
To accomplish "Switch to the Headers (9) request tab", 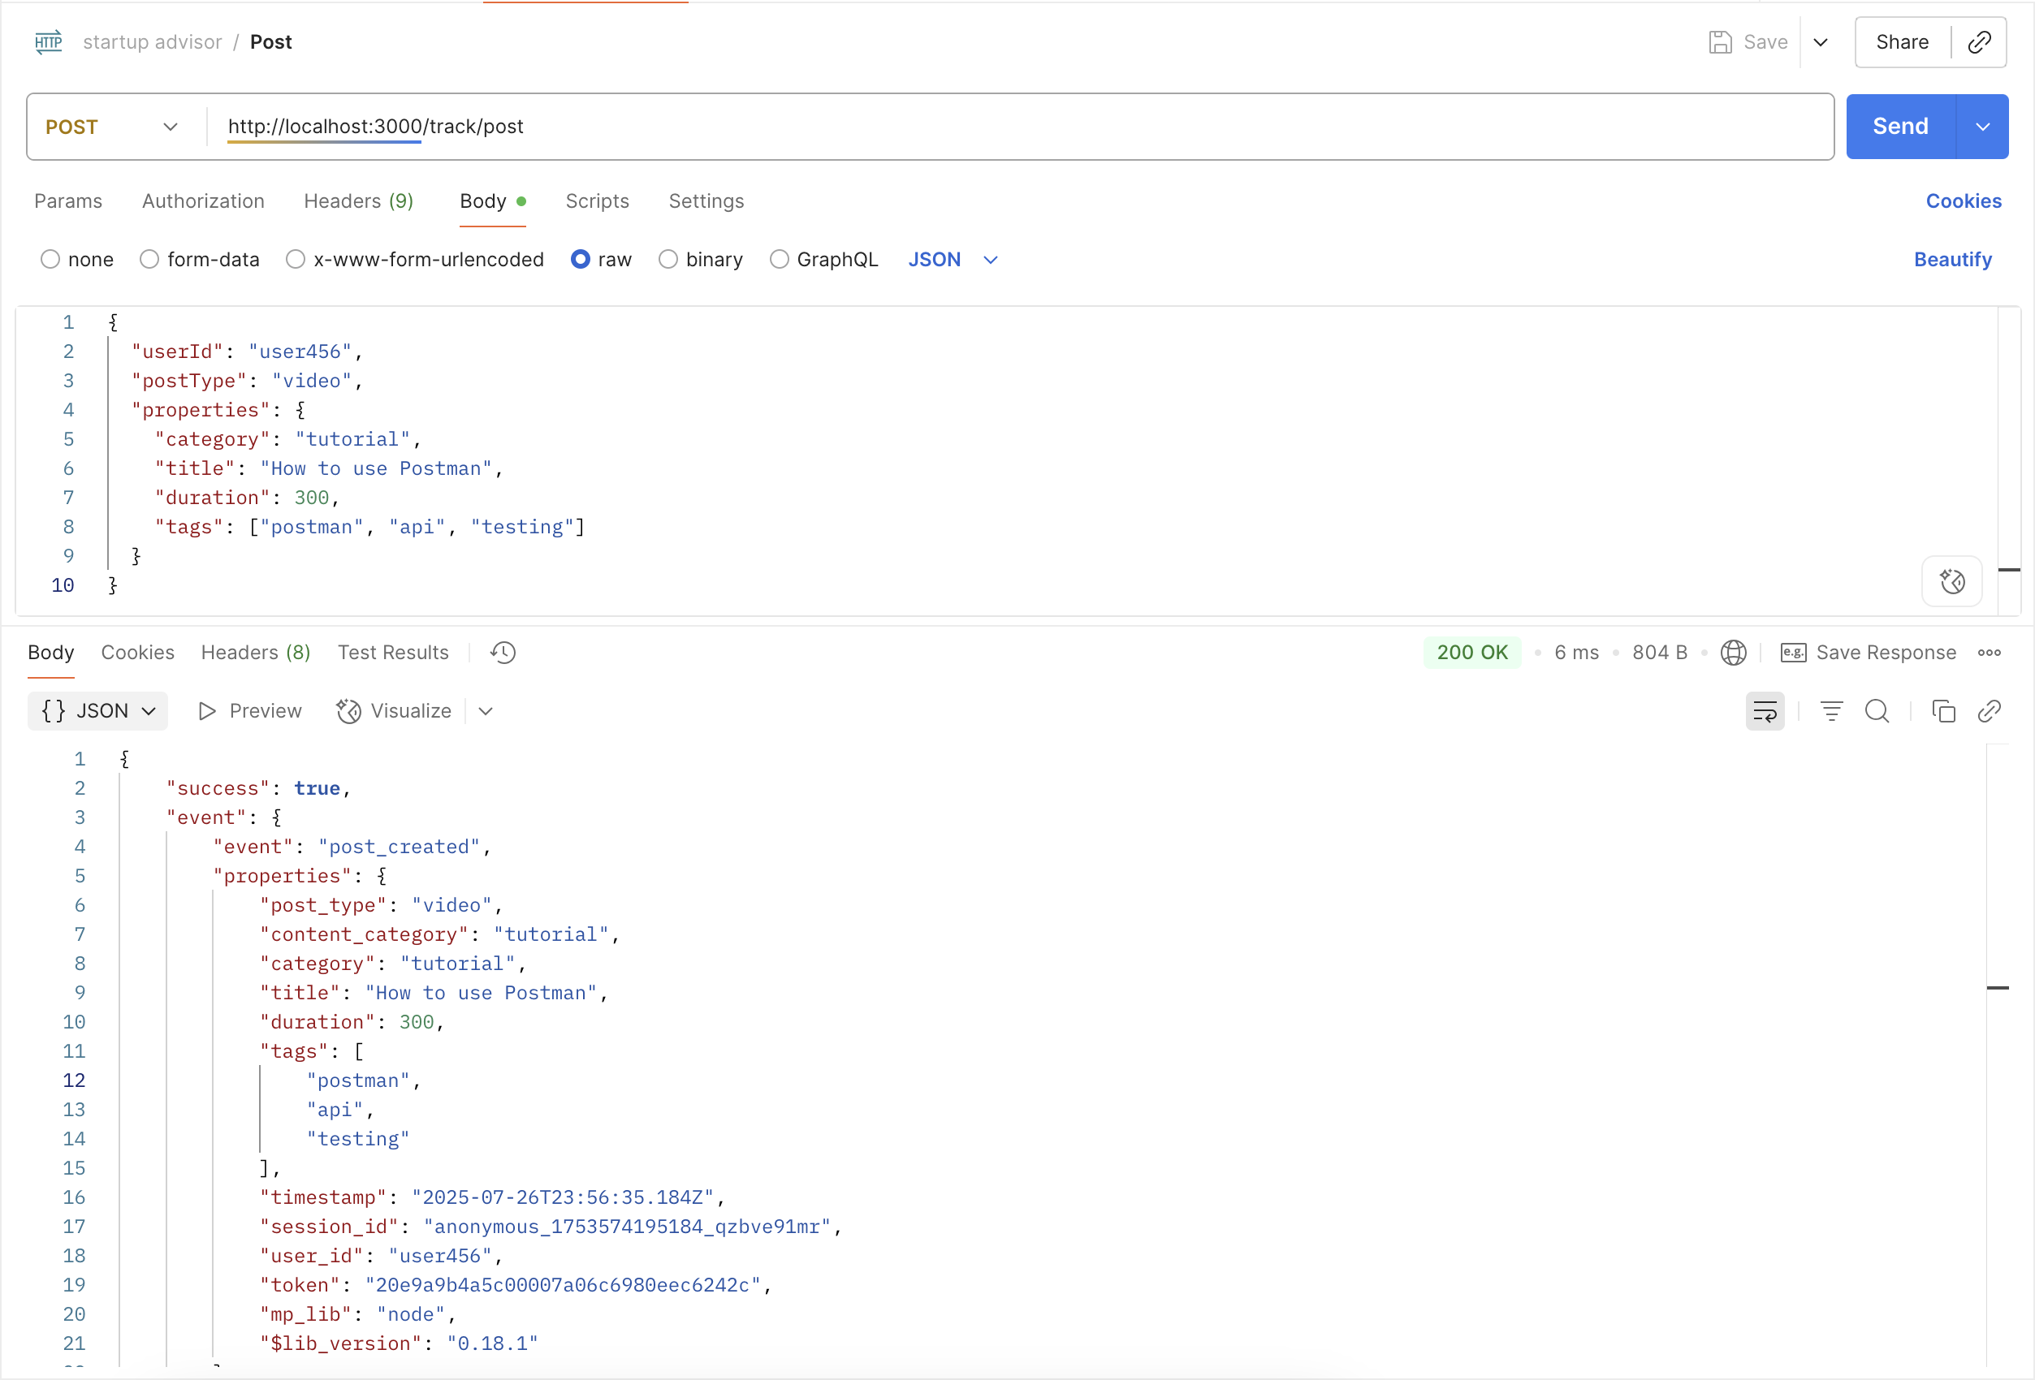I will pyautogui.click(x=358, y=201).
